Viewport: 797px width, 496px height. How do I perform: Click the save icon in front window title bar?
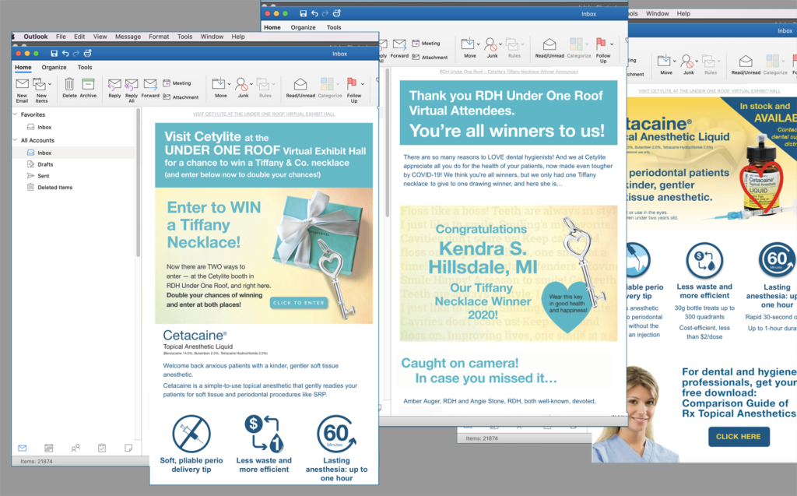coord(54,53)
